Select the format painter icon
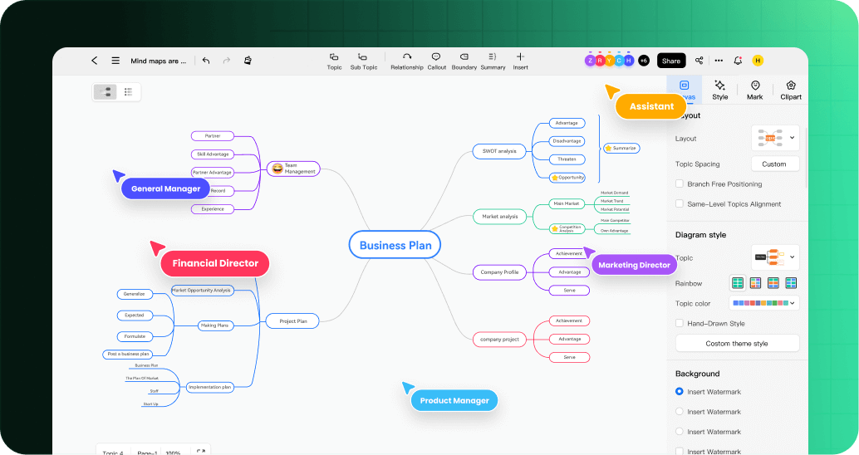 (x=248, y=61)
